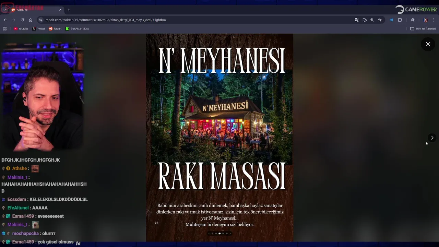Click the GamePower logo overlay
The width and height of the screenshot is (439, 247).
pos(416,10)
